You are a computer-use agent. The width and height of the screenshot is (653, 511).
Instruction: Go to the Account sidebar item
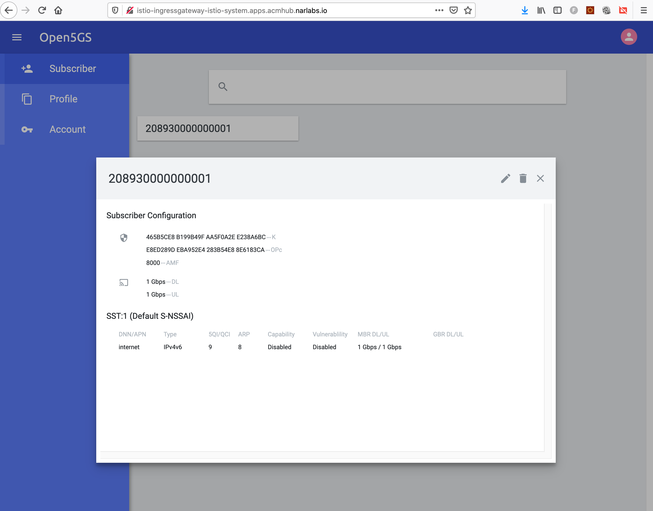67,129
